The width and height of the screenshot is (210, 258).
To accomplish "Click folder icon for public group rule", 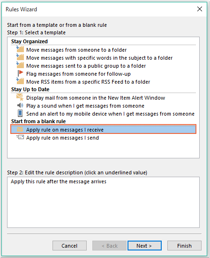I will 20,65.
